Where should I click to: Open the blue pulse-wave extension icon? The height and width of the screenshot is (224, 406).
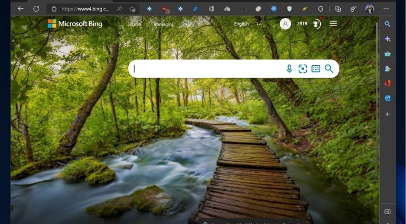click(274, 9)
